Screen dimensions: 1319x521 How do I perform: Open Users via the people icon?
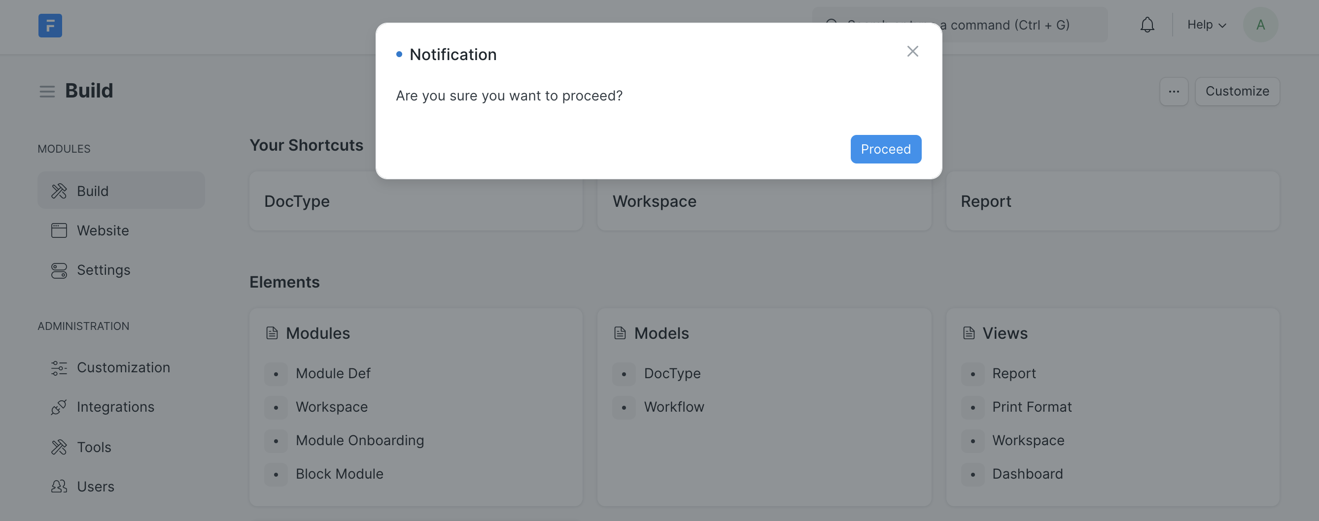point(59,486)
